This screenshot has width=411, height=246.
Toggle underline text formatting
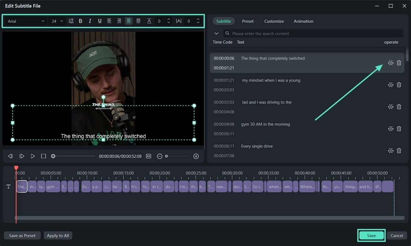click(x=100, y=21)
